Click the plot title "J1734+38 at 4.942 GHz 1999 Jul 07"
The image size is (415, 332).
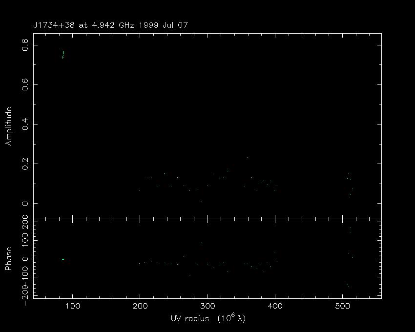tap(110, 25)
